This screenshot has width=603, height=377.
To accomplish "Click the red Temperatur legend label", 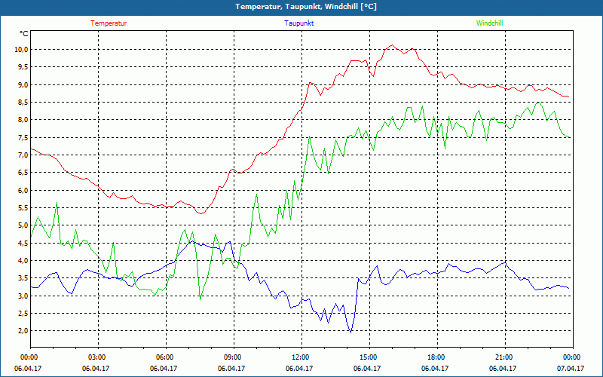I will (109, 23).
